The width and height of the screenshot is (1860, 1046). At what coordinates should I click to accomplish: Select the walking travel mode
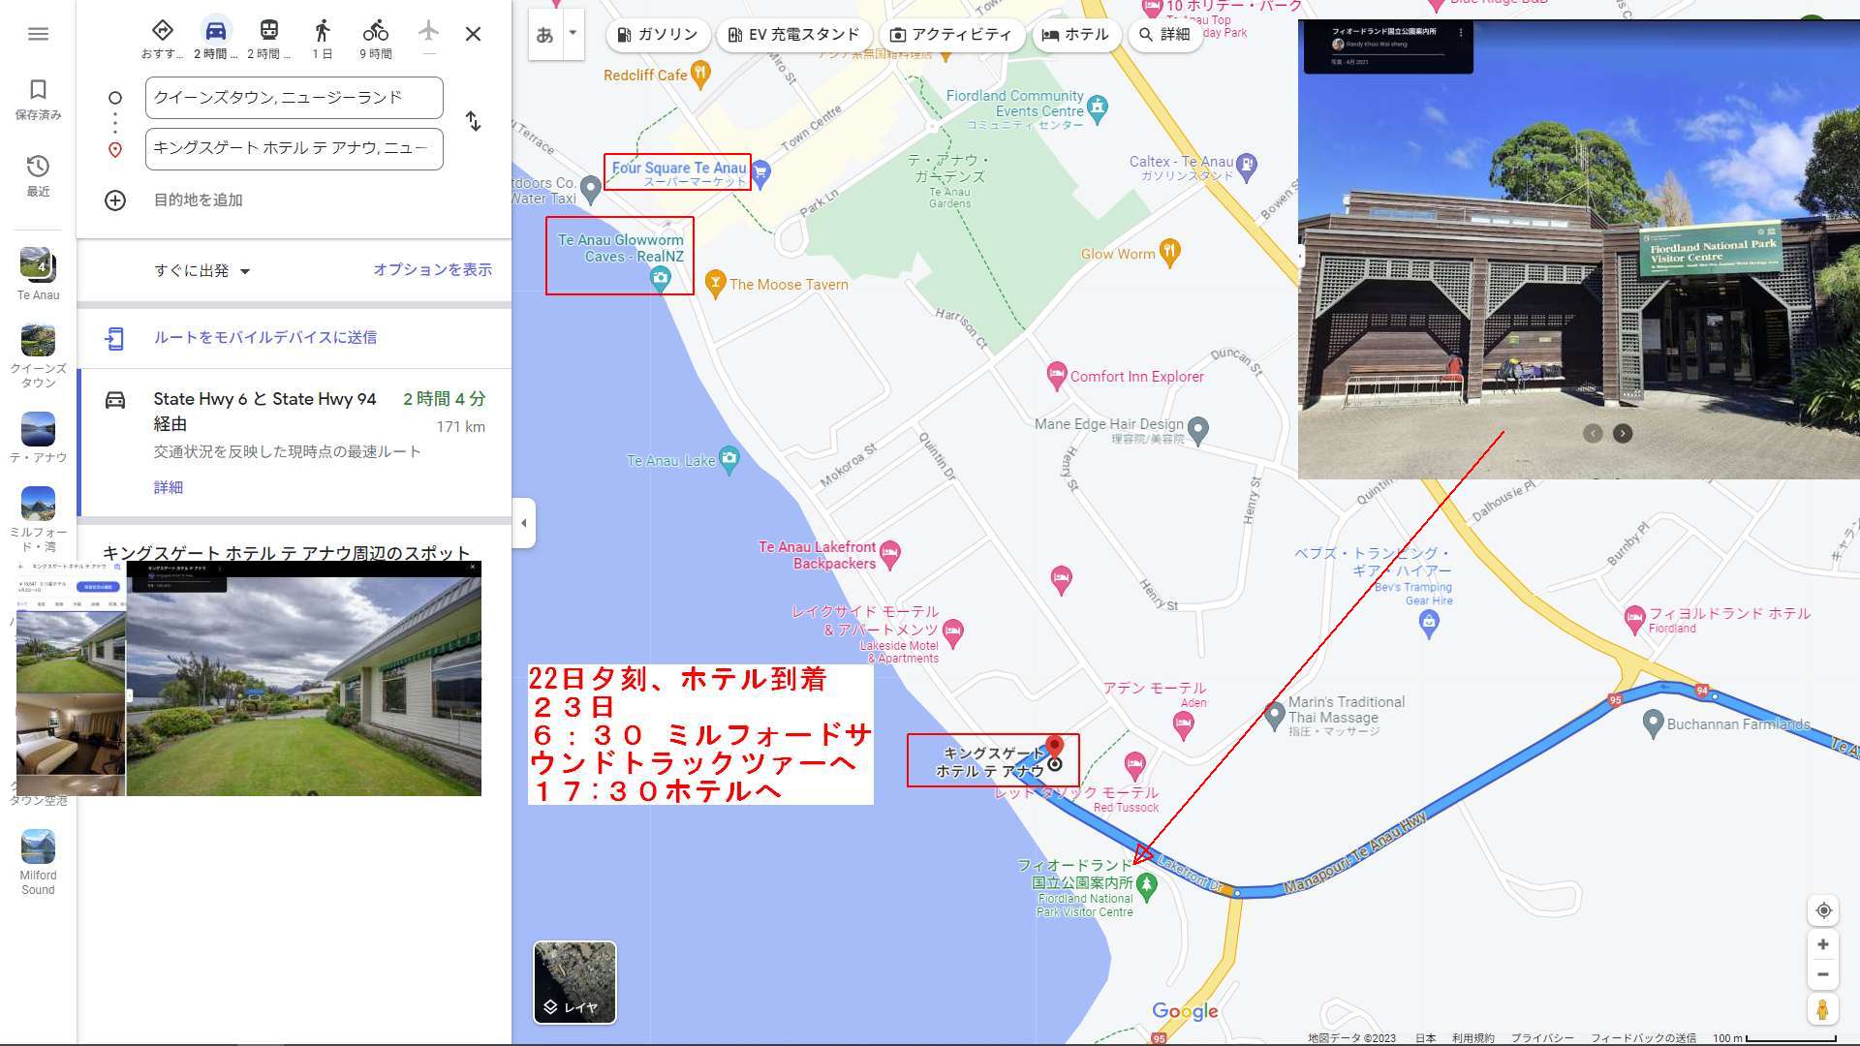(x=322, y=39)
